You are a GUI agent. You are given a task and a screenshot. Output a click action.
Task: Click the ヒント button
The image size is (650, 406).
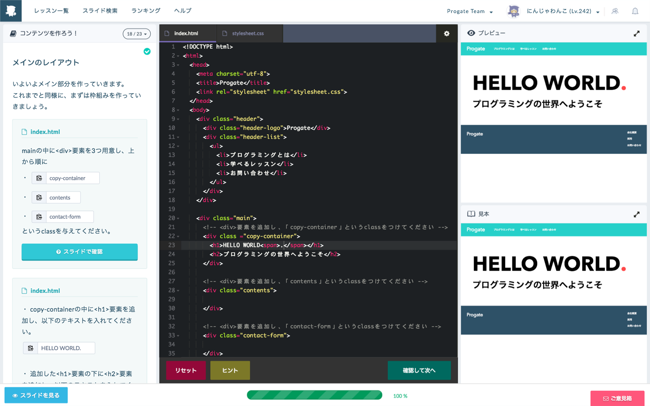pyautogui.click(x=230, y=370)
